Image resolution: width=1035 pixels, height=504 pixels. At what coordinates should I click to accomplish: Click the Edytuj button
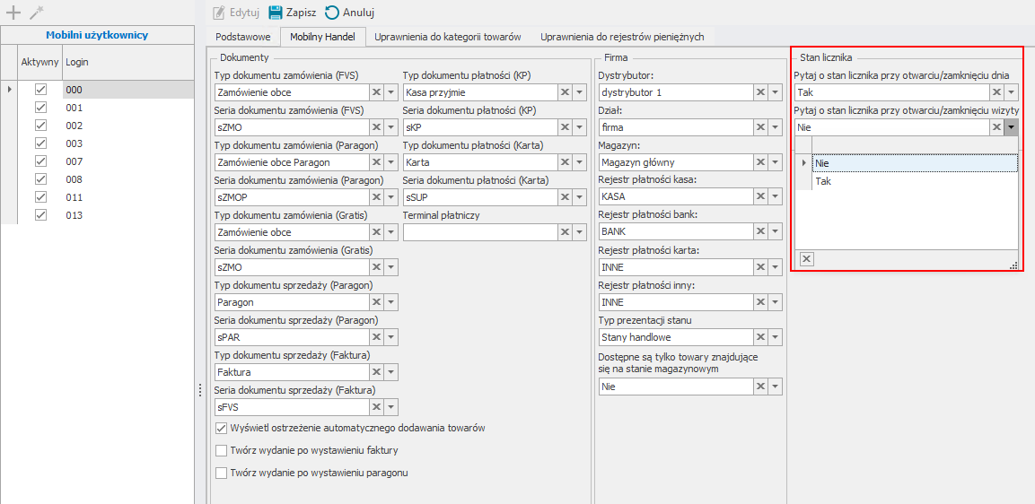pos(236,13)
